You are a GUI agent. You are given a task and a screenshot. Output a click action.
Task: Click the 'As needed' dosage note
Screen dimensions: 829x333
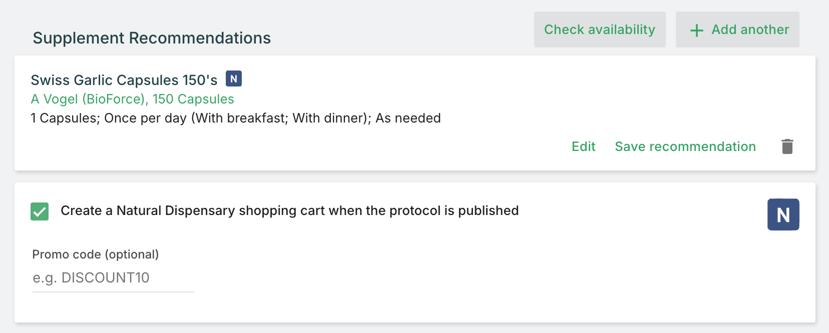coord(408,118)
